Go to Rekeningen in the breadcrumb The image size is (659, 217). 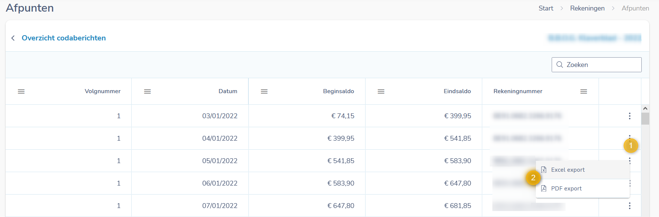pyautogui.click(x=587, y=8)
